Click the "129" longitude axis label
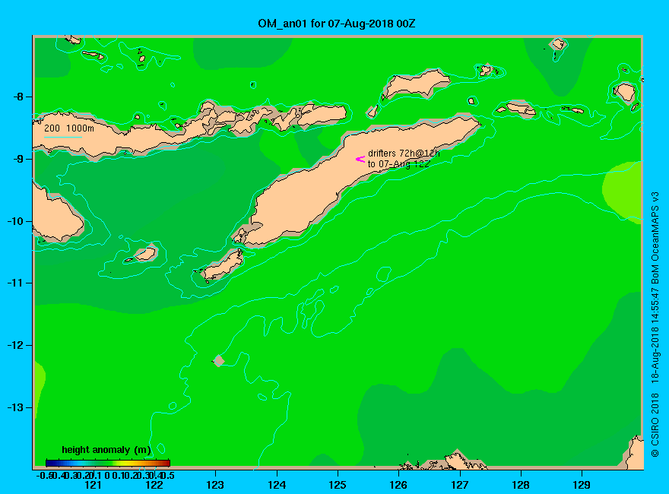 tap(582, 485)
